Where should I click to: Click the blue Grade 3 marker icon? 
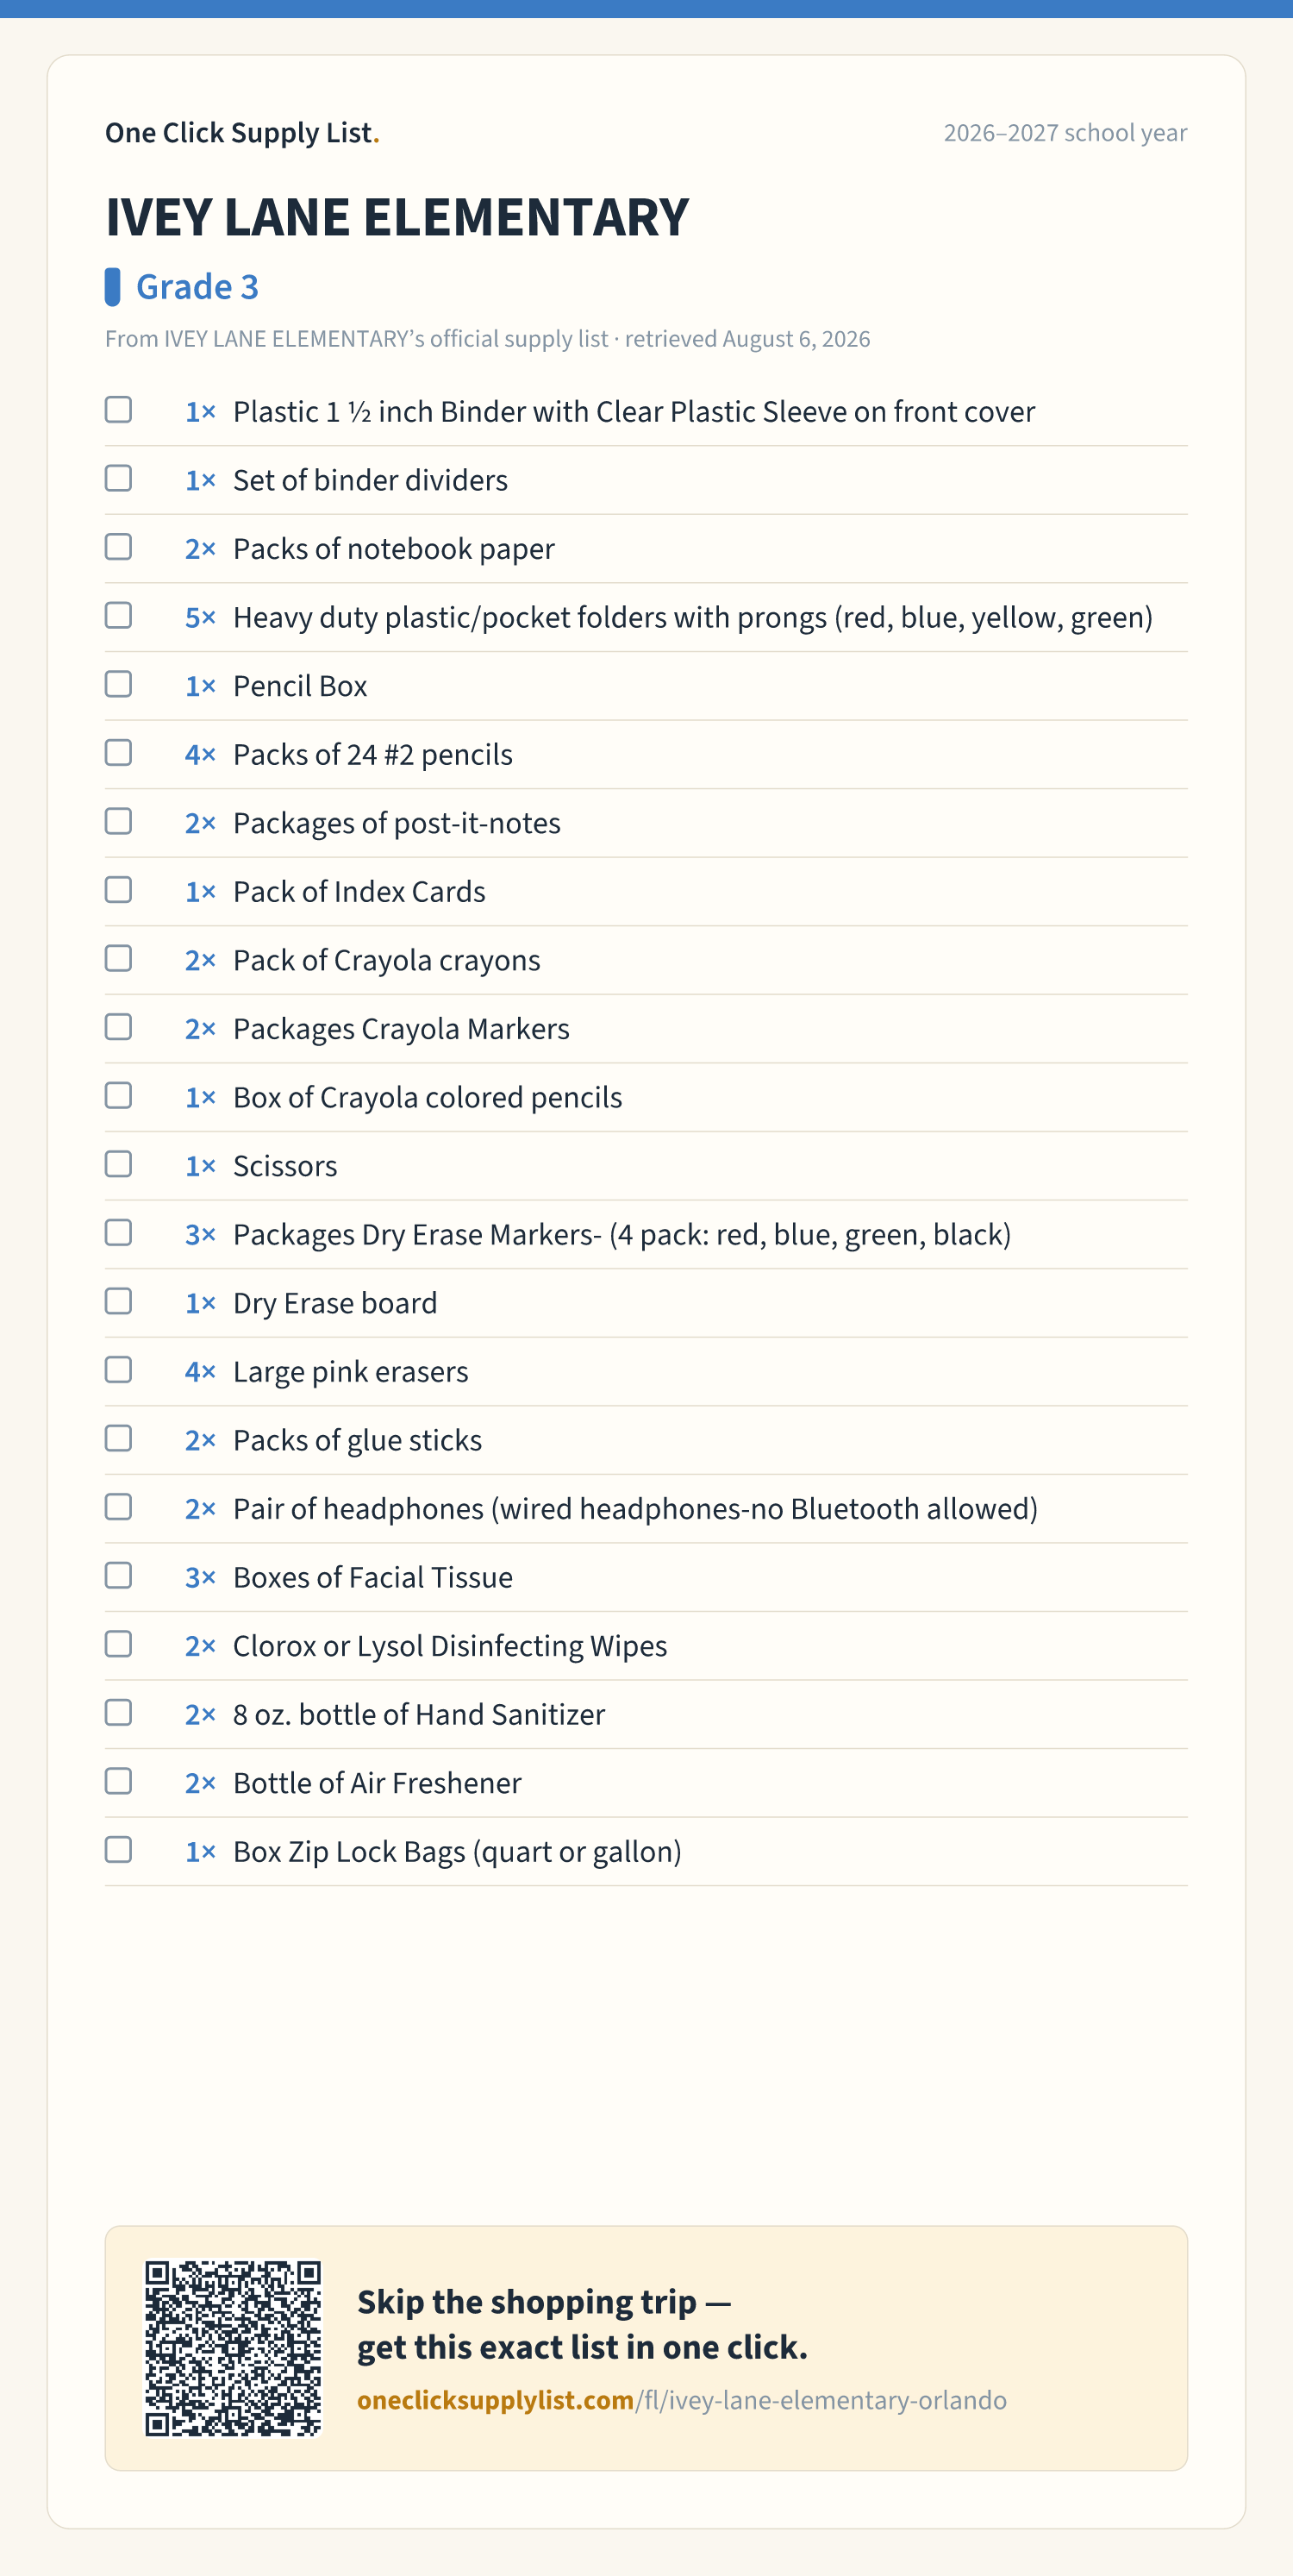112,287
